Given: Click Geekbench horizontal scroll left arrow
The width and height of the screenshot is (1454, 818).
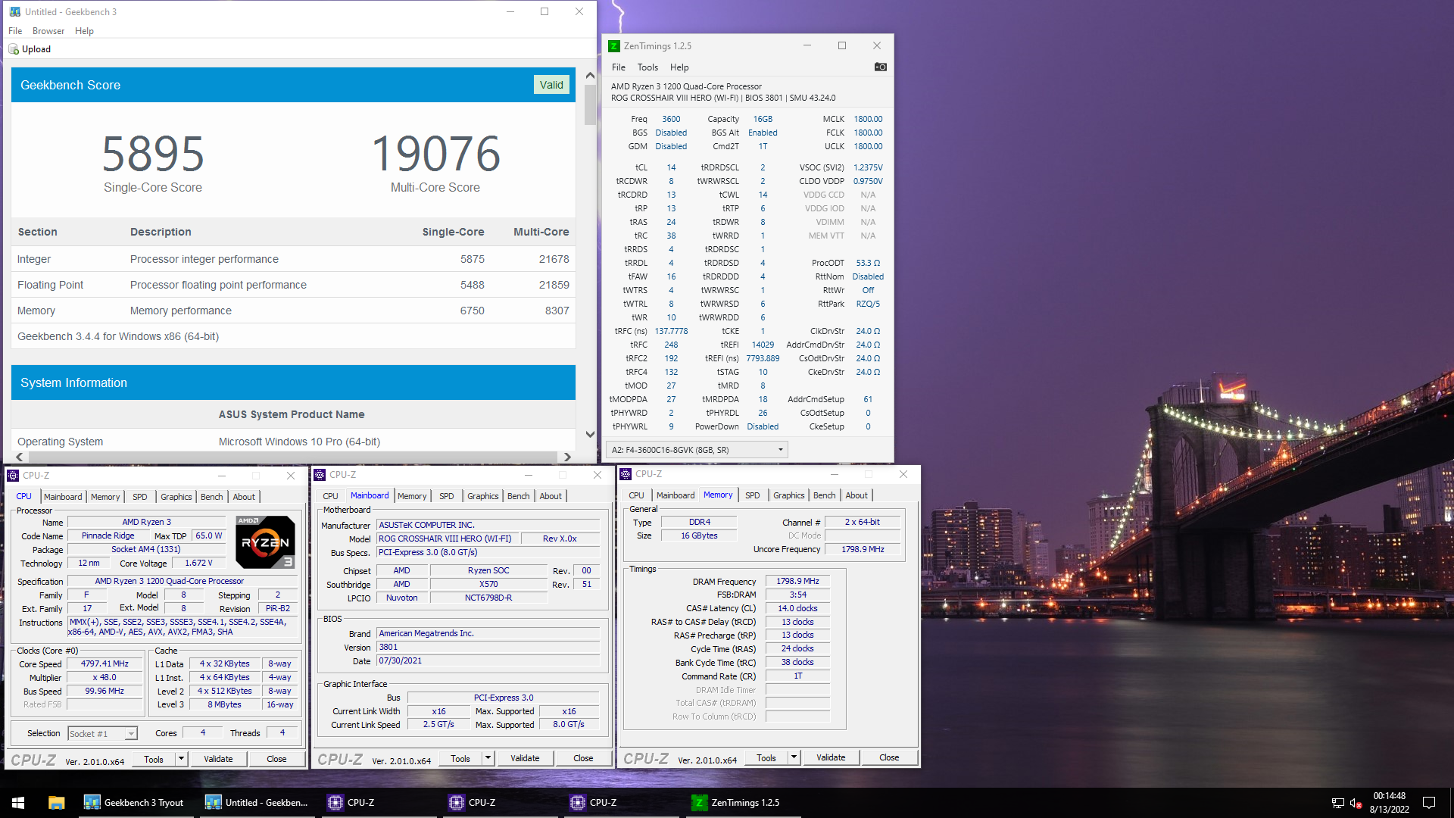Looking at the screenshot, I should (20, 457).
